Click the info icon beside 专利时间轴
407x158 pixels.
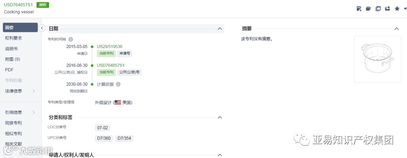point(70,39)
